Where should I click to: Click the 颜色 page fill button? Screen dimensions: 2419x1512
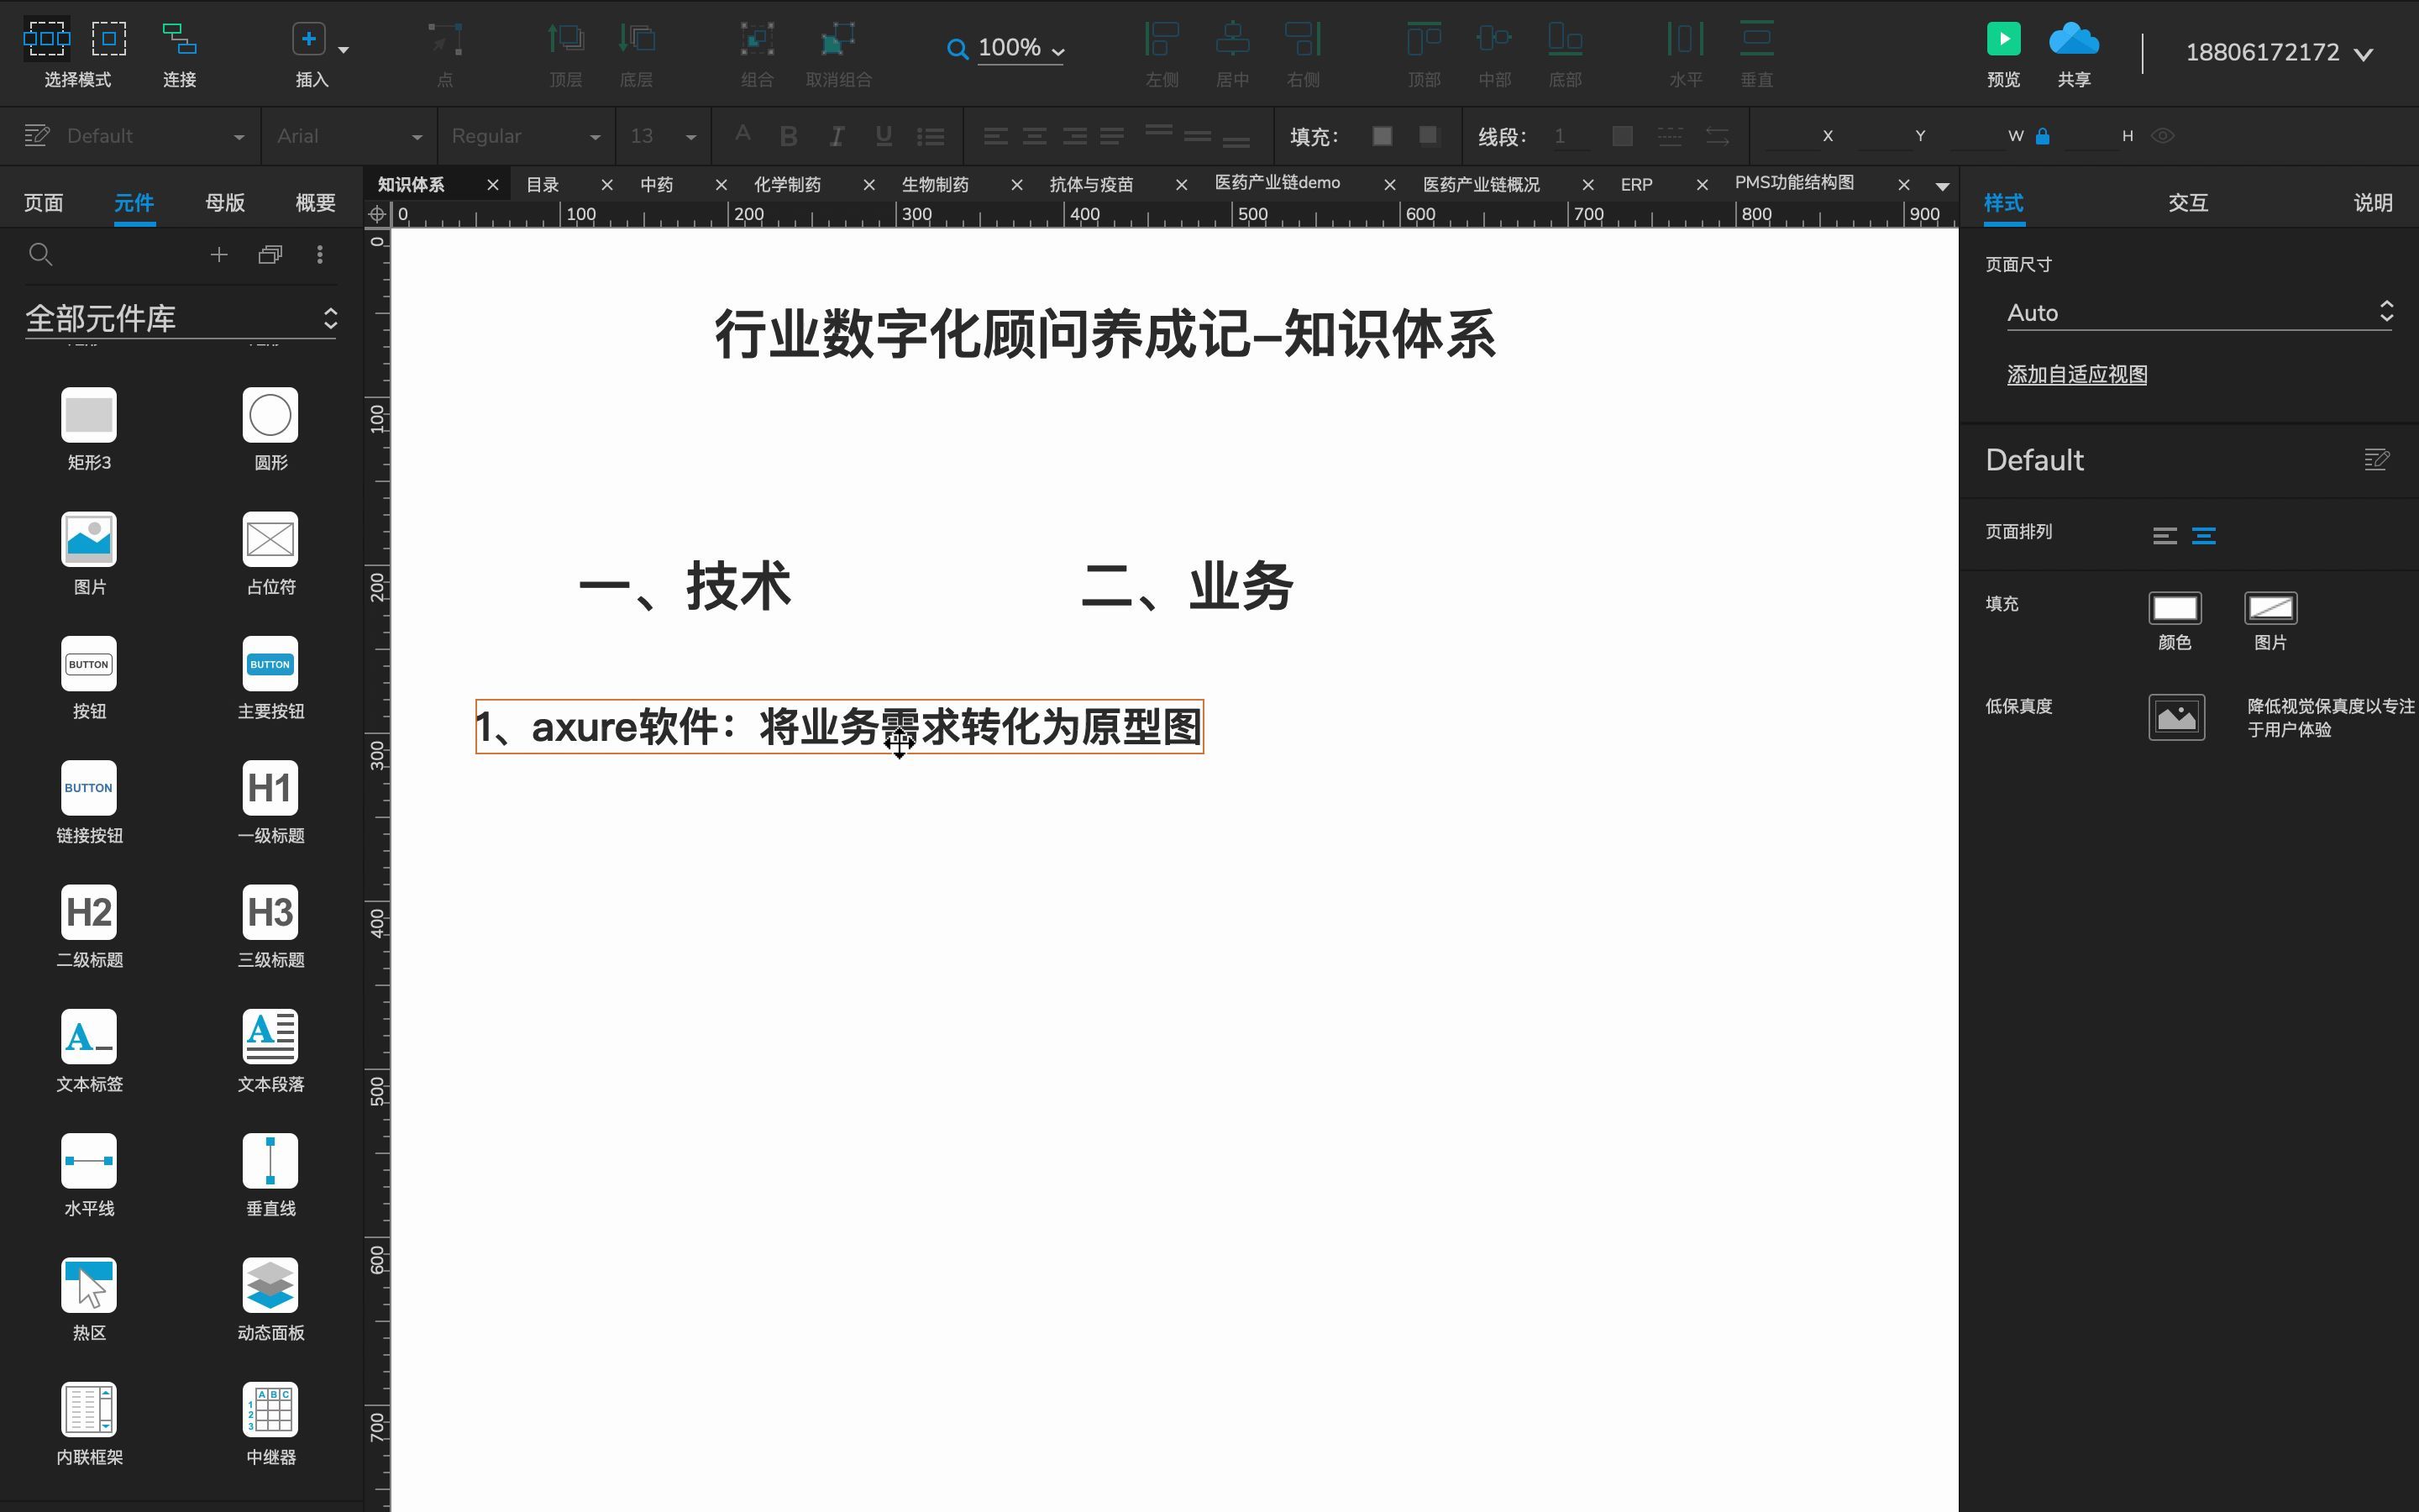pos(2175,608)
